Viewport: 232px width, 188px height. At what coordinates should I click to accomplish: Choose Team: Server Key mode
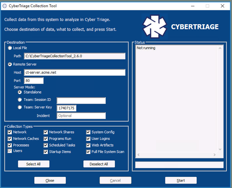20,107
